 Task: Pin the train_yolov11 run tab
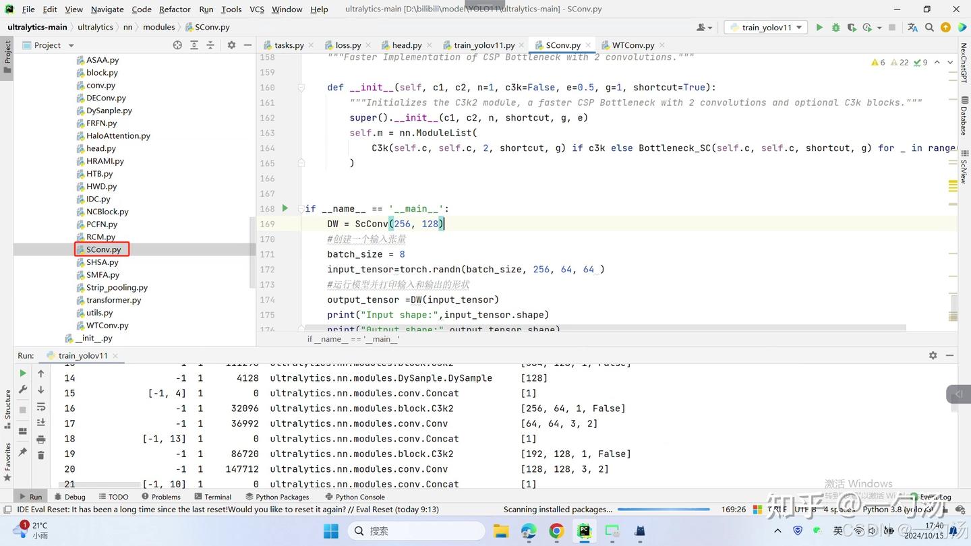23,452
